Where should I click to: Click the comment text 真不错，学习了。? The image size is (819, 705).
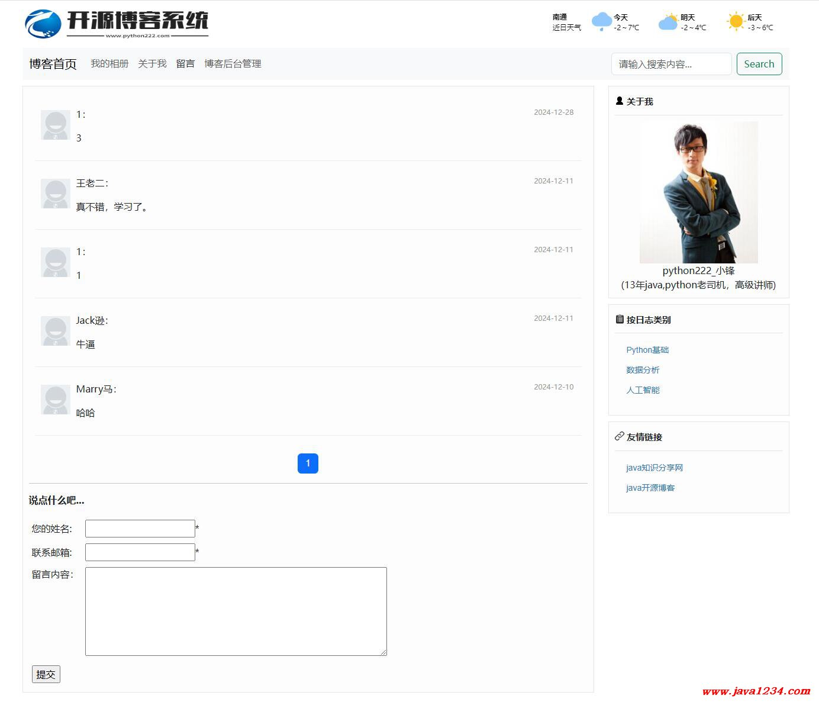(114, 207)
